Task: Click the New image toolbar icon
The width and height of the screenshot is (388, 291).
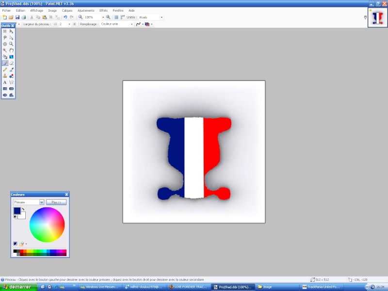Action: click(5, 17)
